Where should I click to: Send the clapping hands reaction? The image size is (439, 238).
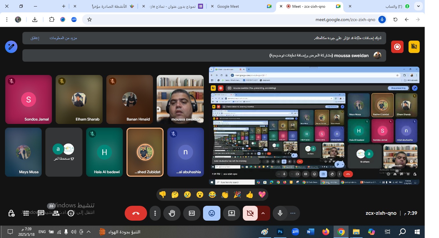(x=225, y=195)
